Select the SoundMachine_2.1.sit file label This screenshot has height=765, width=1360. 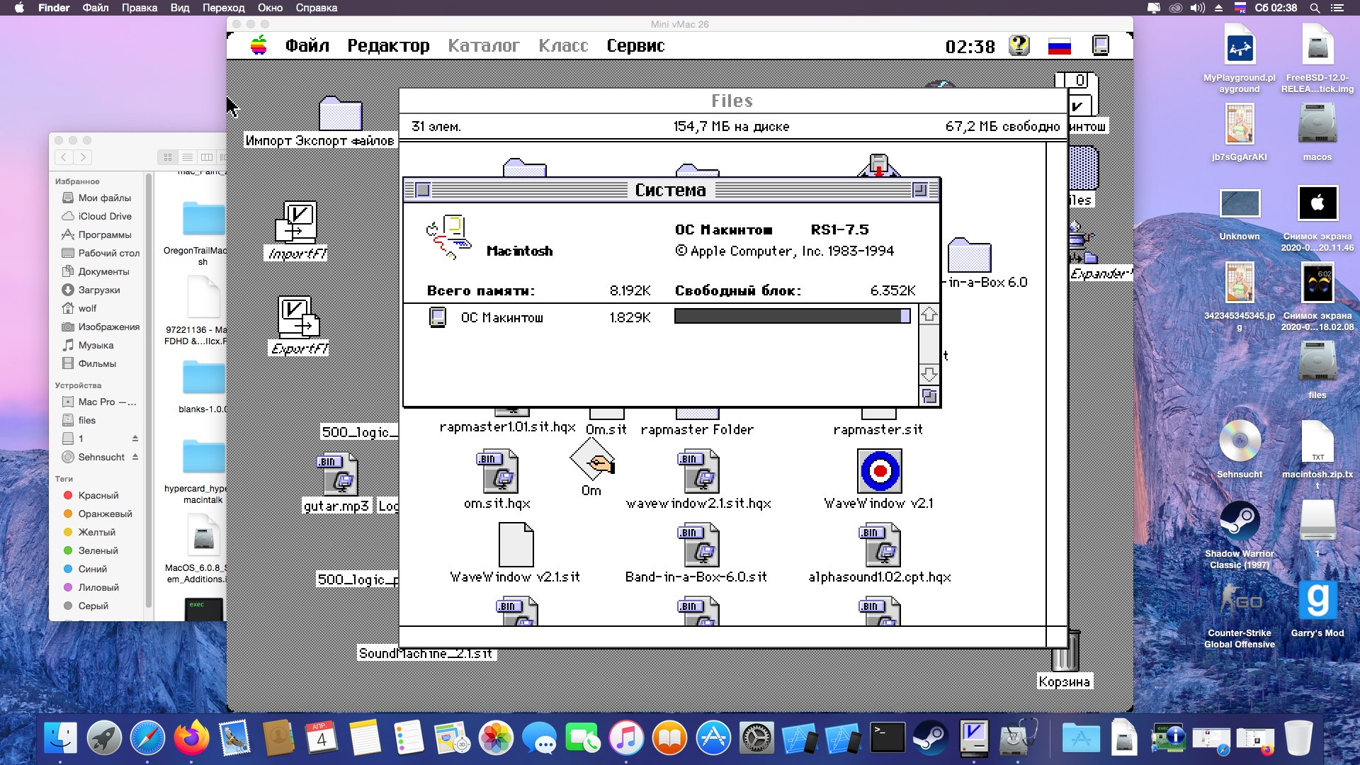click(x=426, y=653)
